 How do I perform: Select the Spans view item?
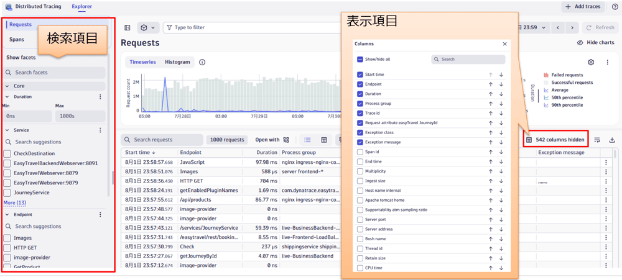tap(17, 40)
